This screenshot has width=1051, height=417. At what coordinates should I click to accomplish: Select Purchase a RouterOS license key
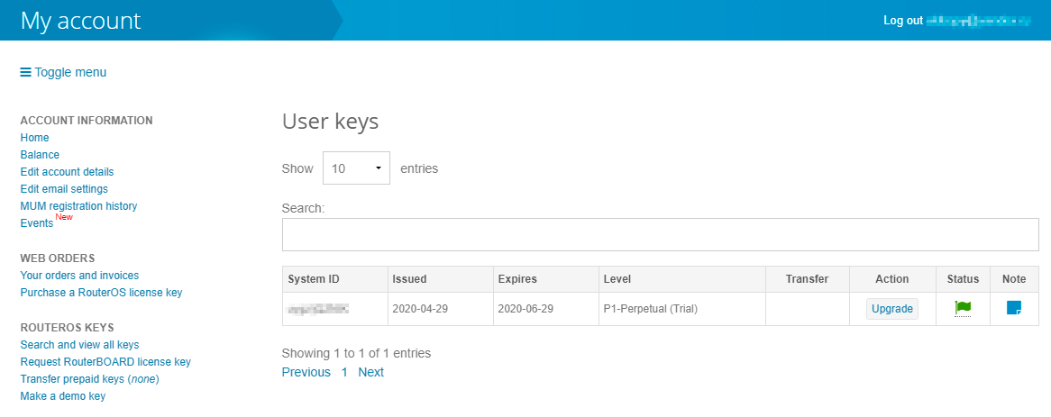pyautogui.click(x=101, y=293)
